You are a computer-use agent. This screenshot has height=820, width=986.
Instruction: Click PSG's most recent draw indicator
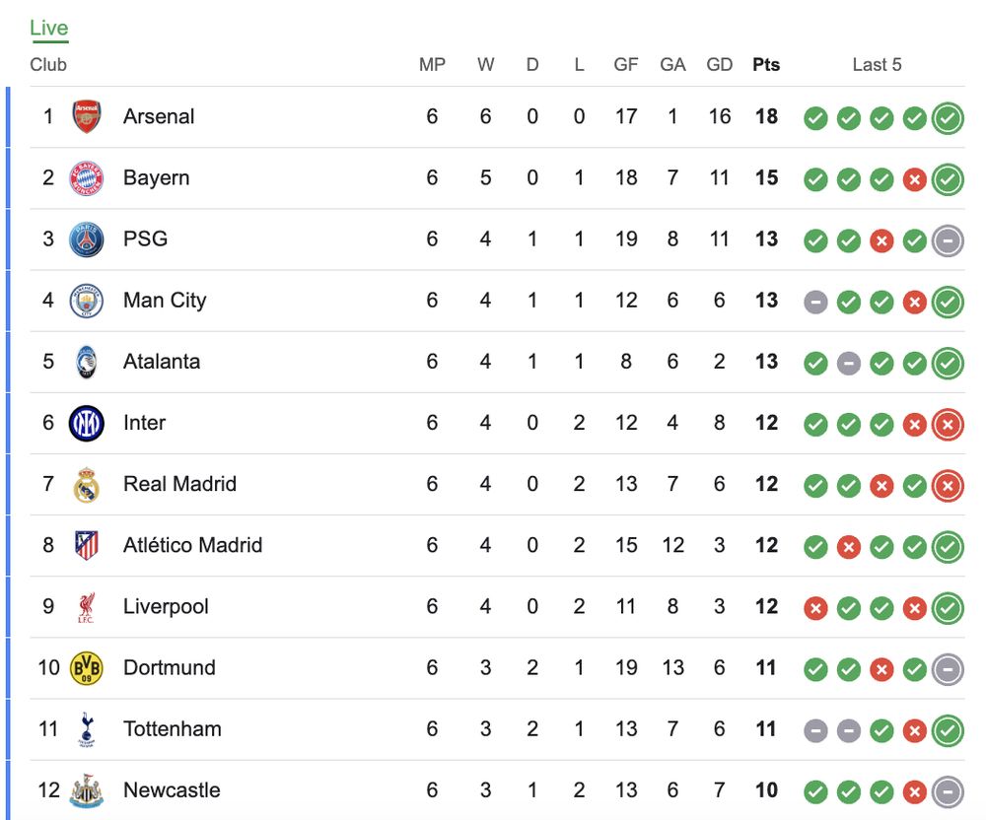948,240
